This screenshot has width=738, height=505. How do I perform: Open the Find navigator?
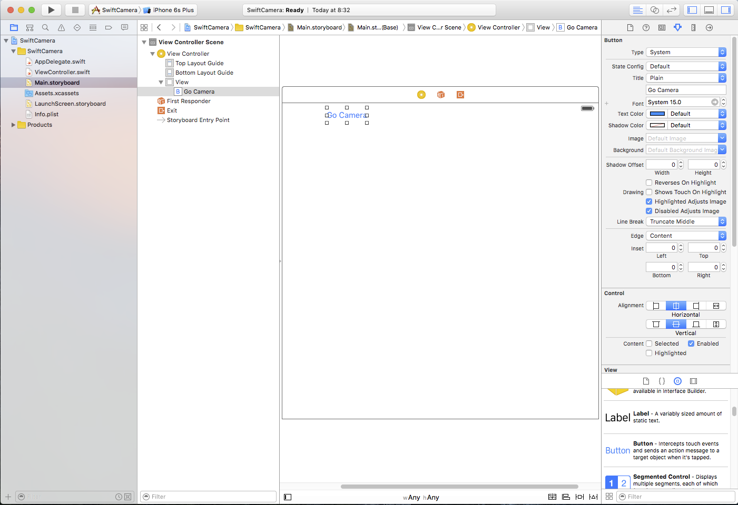pos(45,27)
